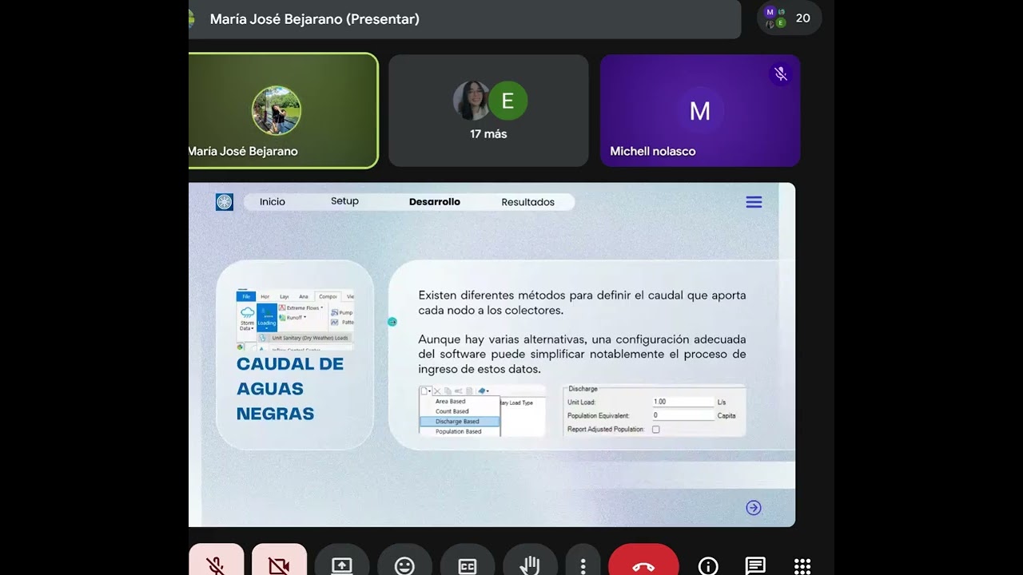The width and height of the screenshot is (1023, 575).
Task: Open the '17 más' participants tile
Action: pos(488,111)
